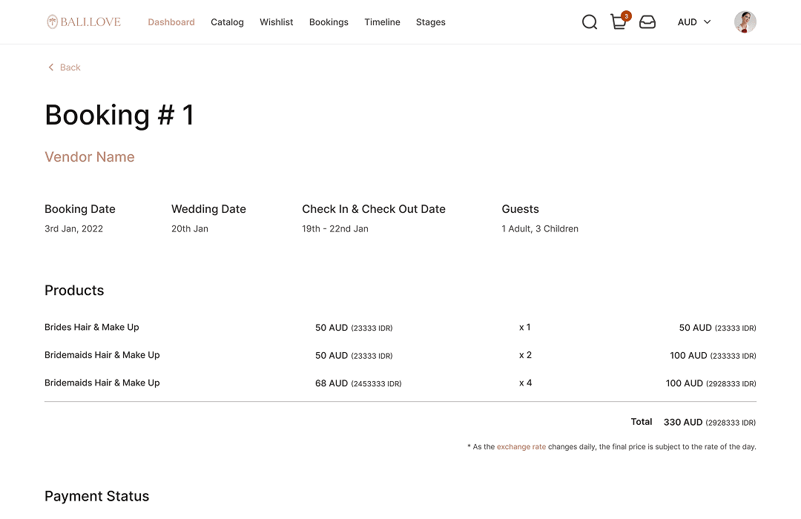This screenshot has height=519, width=801.
Task: Open the Timeline view
Action: click(382, 22)
